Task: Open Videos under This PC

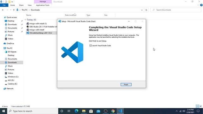Action: coord(10,73)
